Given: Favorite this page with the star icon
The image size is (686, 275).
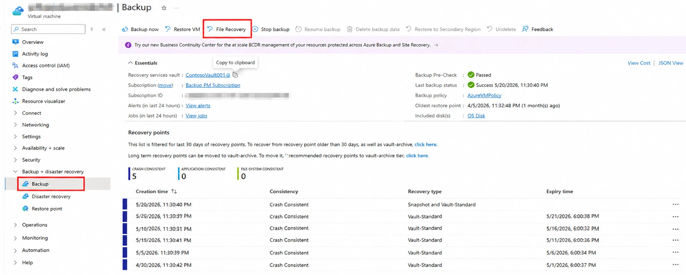Looking at the screenshot, I should click(x=164, y=8).
